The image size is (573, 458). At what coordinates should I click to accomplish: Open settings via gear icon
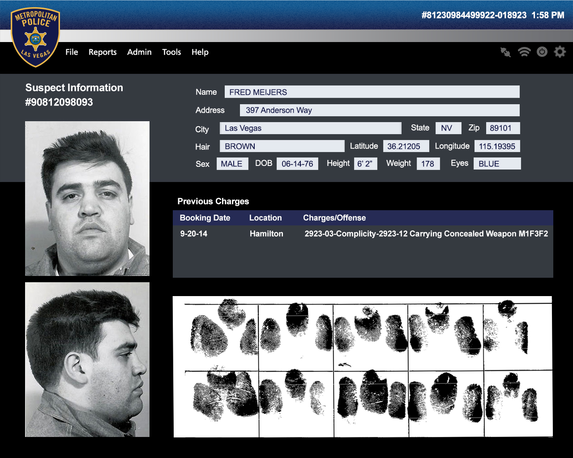pyautogui.click(x=560, y=52)
